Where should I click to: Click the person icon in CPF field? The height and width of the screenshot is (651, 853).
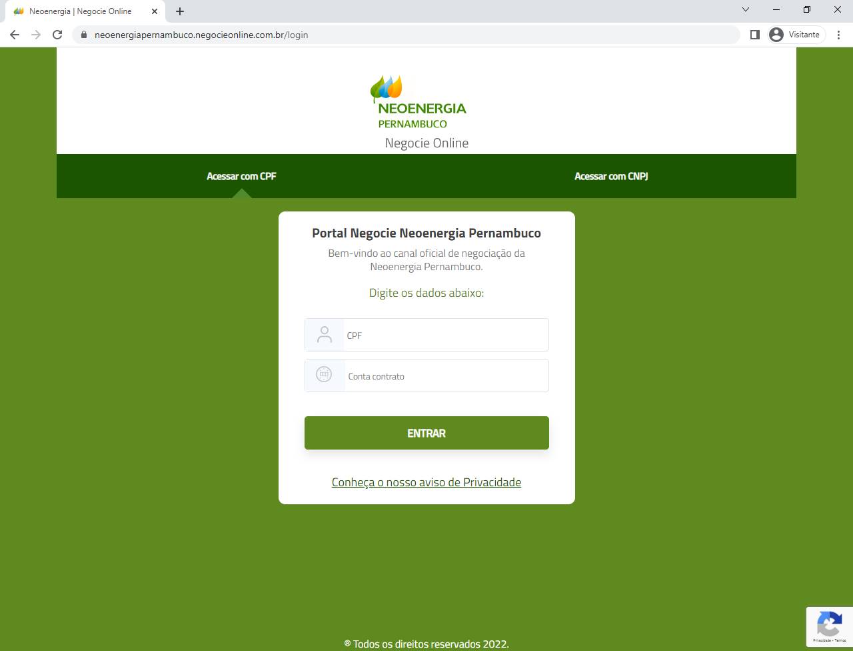click(x=325, y=335)
